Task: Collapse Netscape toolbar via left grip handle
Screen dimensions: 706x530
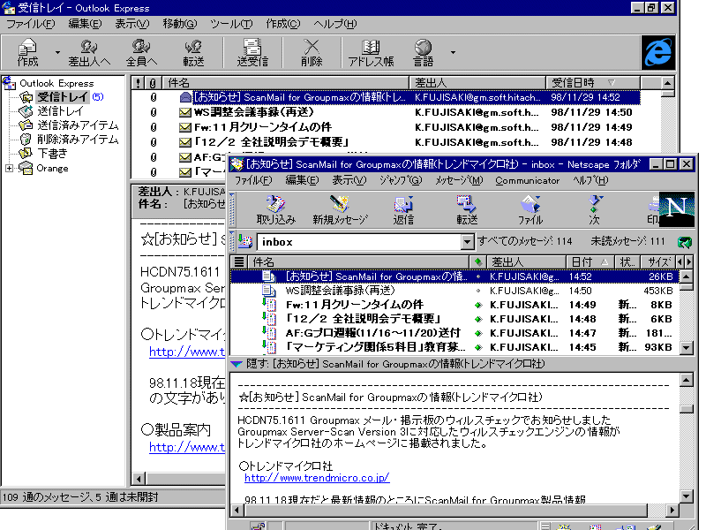Action: [232, 208]
